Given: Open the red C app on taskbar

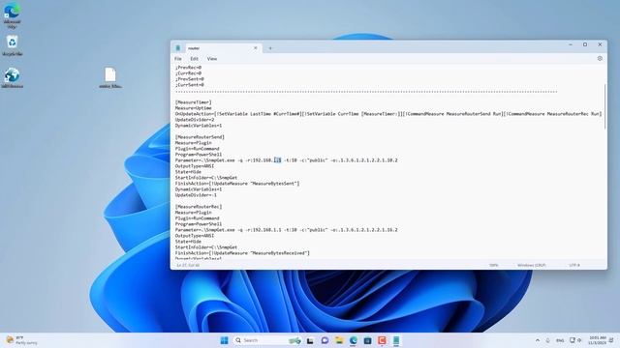Looking at the screenshot, I should (382, 340).
